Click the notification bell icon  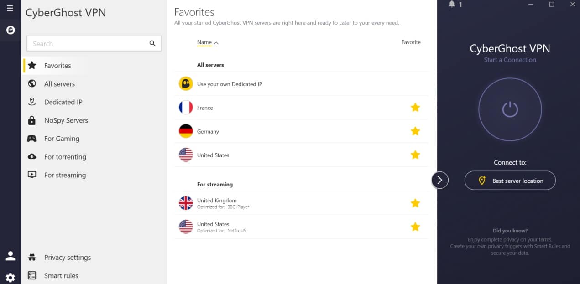(452, 5)
